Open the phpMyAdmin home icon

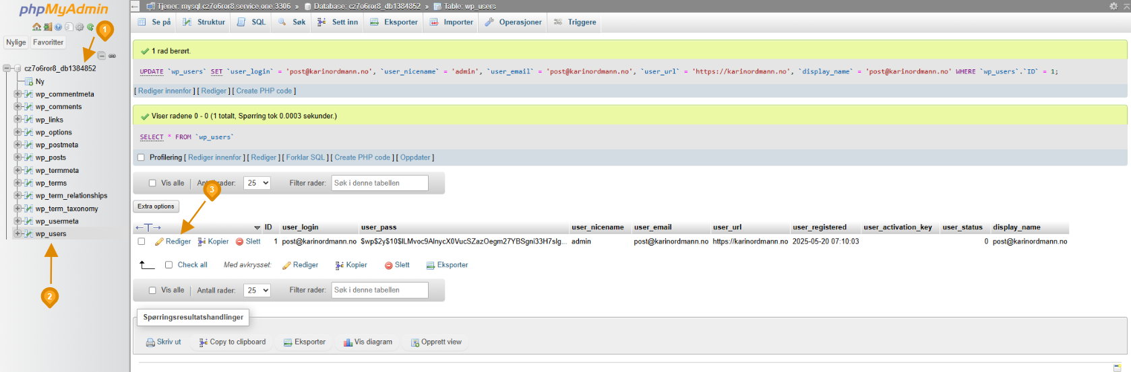tap(37, 27)
